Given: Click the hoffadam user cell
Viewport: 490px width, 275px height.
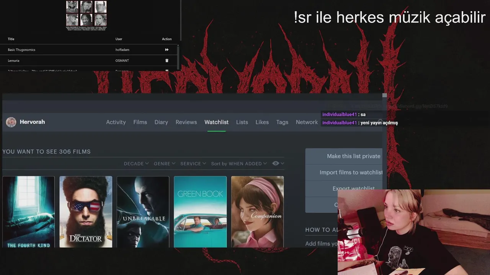Looking at the screenshot, I should [x=123, y=50].
